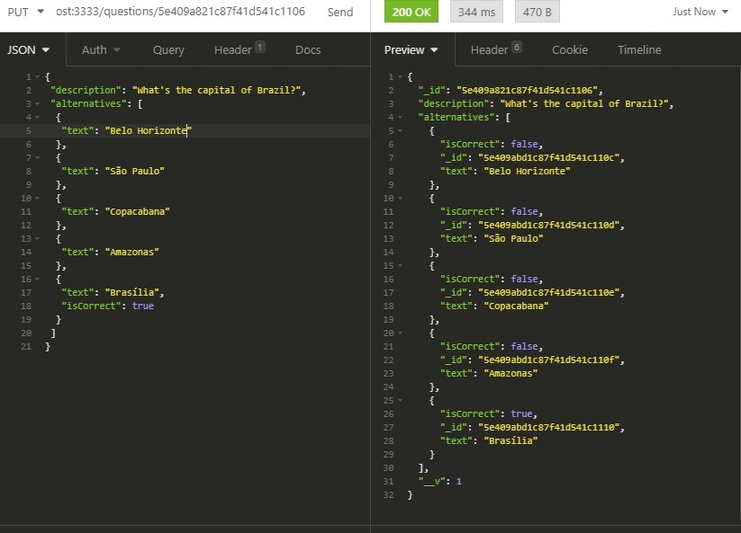Image resolution: width=741 pixels, height=533 pixels.
Task: Click response id ending in 110c
Action: tap(548, 157)
